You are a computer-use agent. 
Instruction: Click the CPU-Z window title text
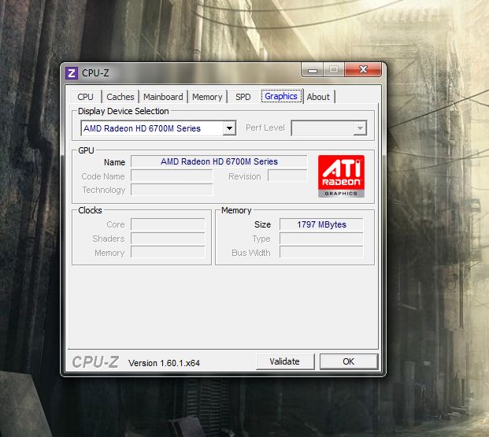[95, 73]
